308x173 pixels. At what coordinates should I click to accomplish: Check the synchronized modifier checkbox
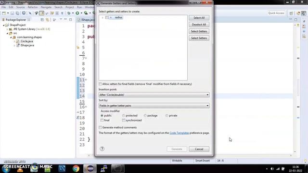click(124, 120)
